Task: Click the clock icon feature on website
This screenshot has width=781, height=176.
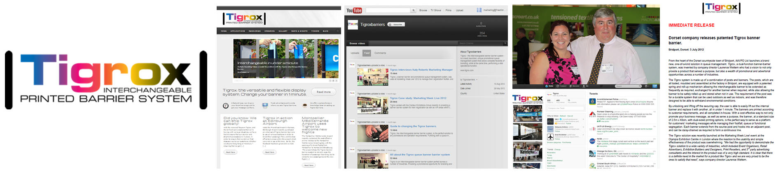Action: click(x=226, y=106)
